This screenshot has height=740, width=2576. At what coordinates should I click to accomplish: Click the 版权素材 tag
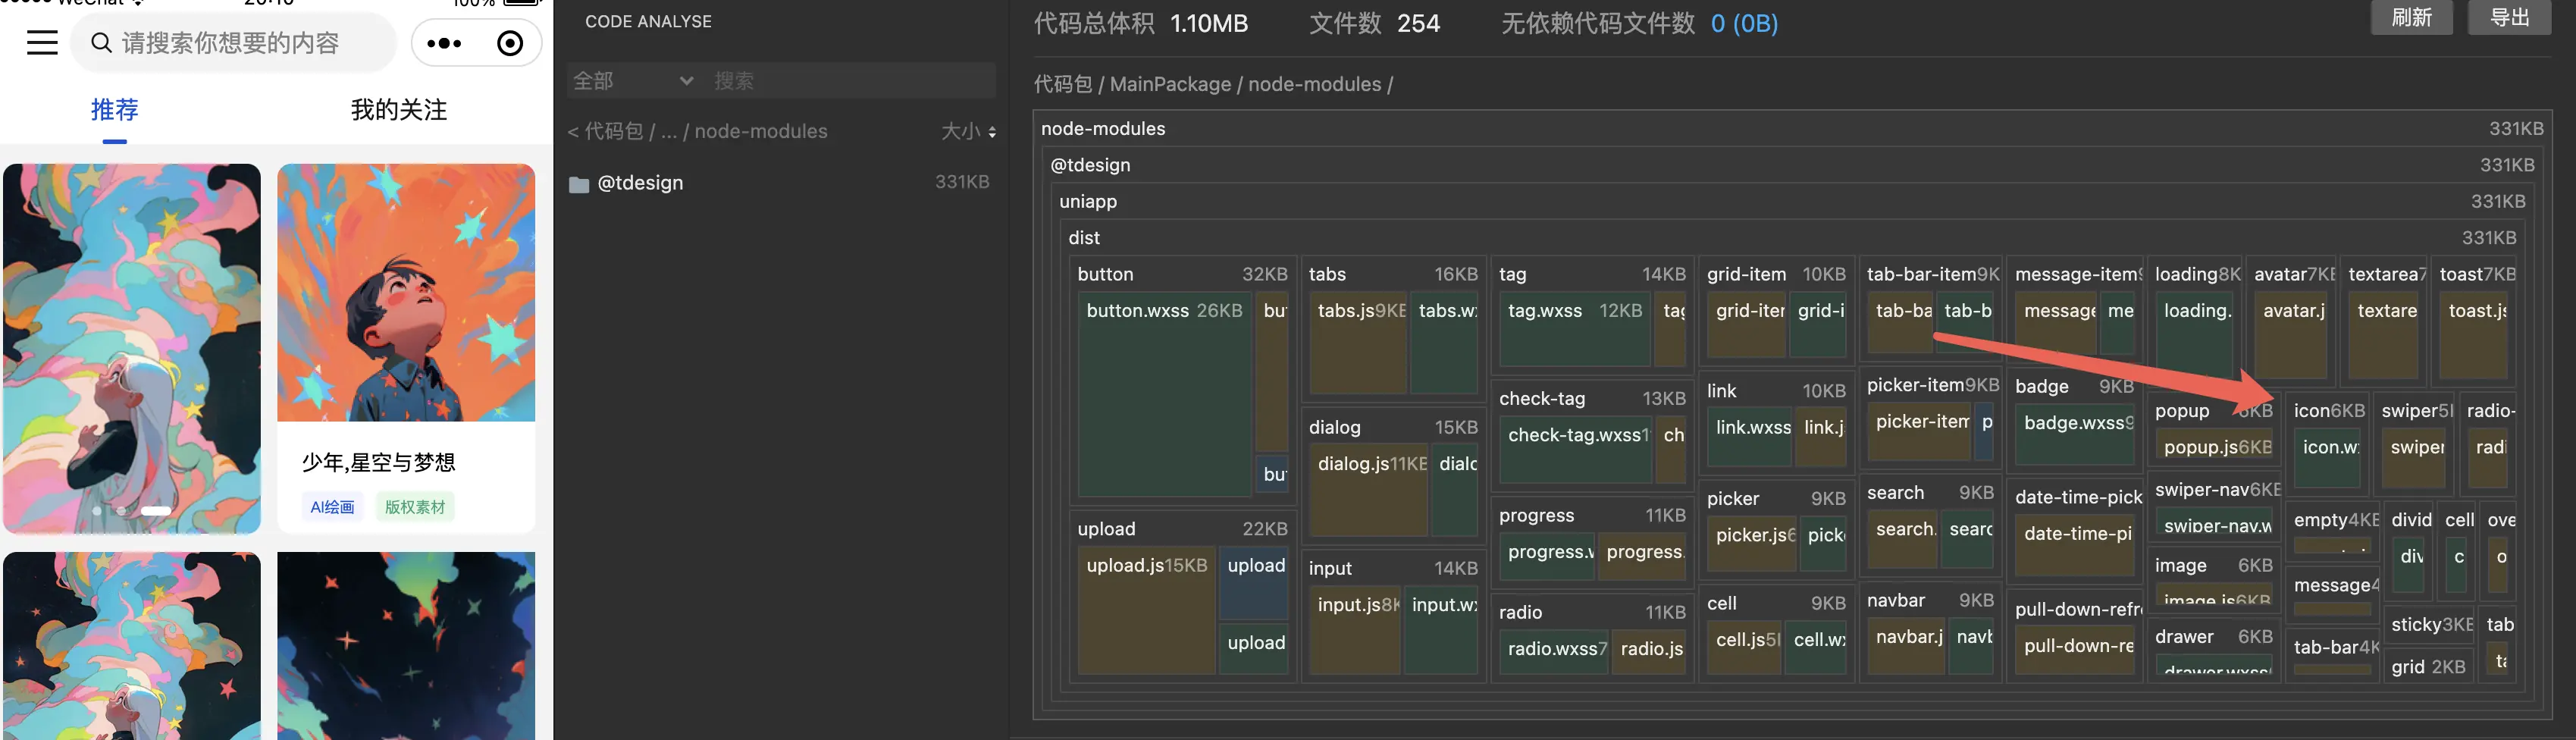415,507
